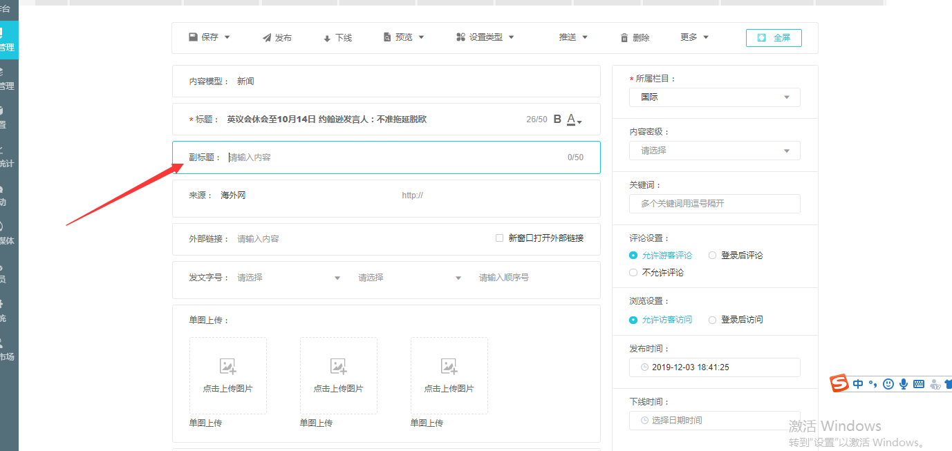Open the 更多 menu in toolbar
The image size is (952, 451).
tap(694, 37)
